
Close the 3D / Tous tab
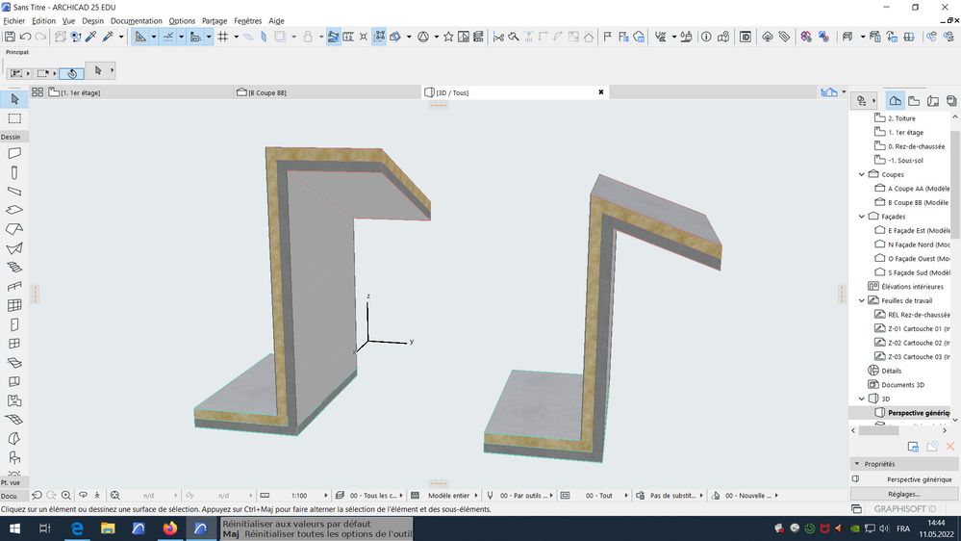click(601, 92)
